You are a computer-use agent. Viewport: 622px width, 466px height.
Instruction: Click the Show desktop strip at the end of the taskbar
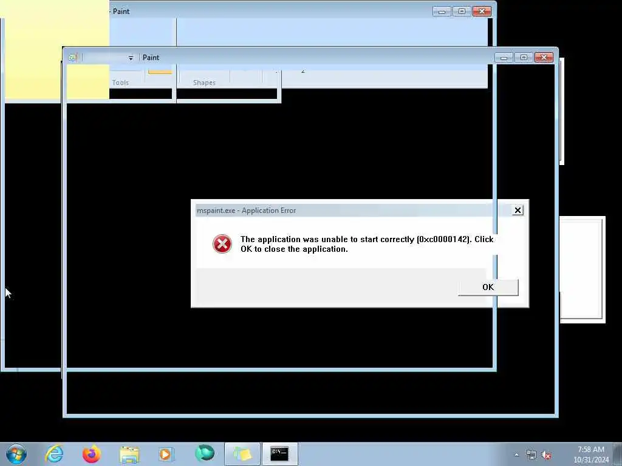(x=618, y=454)
